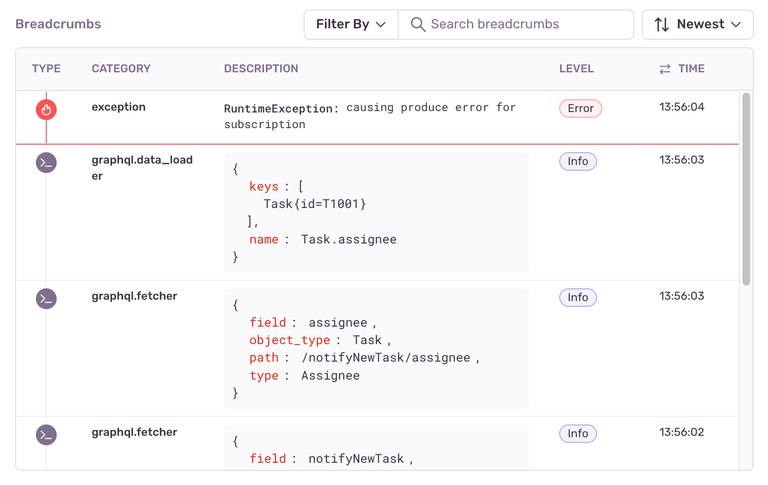The width and height of the screenshot is (768, 485).
Task: Click the breadcrumbs list vertical scrollbar
Action: point(746,189)
